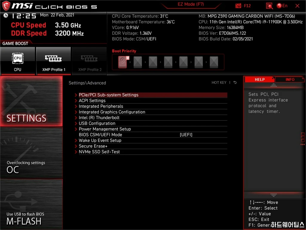Toggle XMP Profile 1

point(53,61)
